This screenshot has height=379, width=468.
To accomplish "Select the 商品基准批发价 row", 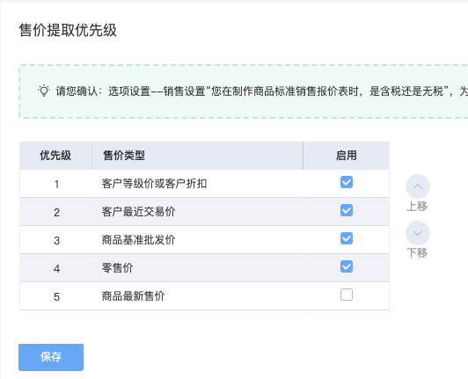I will tap(204, 240).
